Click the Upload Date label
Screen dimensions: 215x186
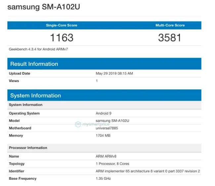click(x=20, y=73)
